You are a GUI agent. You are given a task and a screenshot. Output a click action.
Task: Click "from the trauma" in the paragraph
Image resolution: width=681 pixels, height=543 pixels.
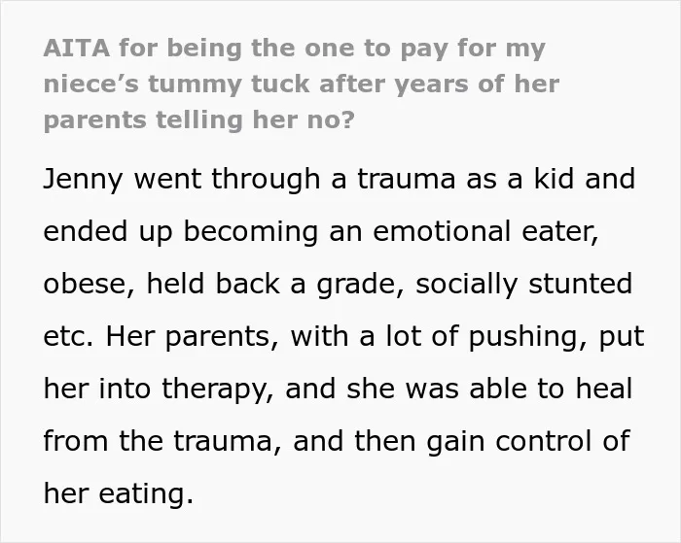[163, 442]
